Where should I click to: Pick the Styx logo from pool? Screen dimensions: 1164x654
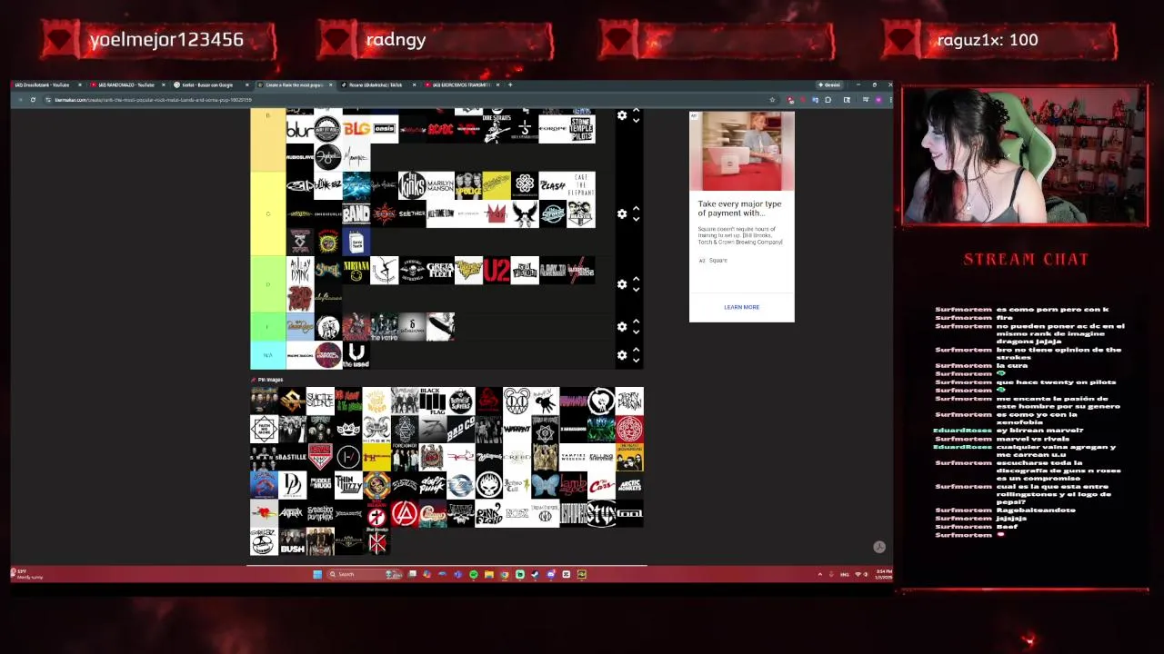coord(602,513)
